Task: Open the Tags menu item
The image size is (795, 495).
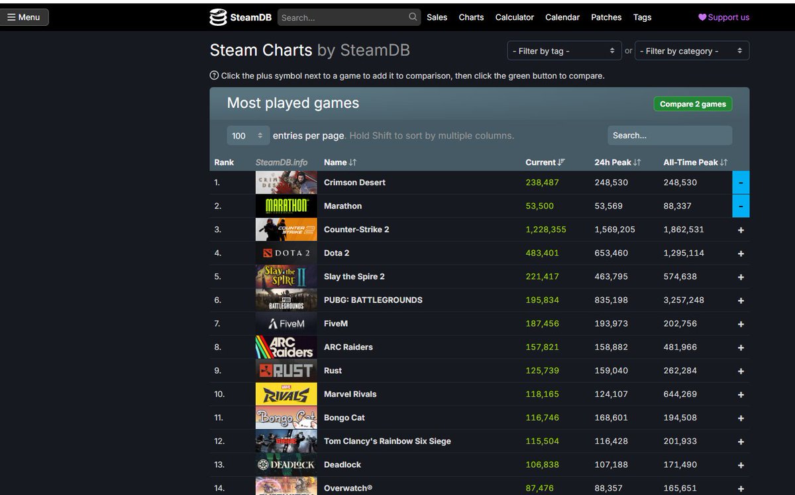Action: (642, 17)
